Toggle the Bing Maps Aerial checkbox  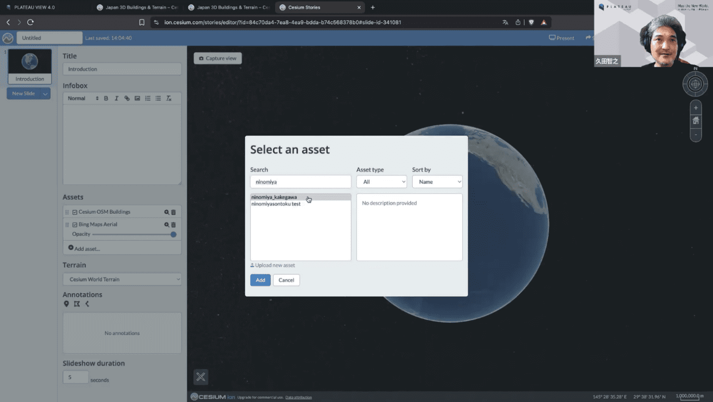(x=75, y=224)
